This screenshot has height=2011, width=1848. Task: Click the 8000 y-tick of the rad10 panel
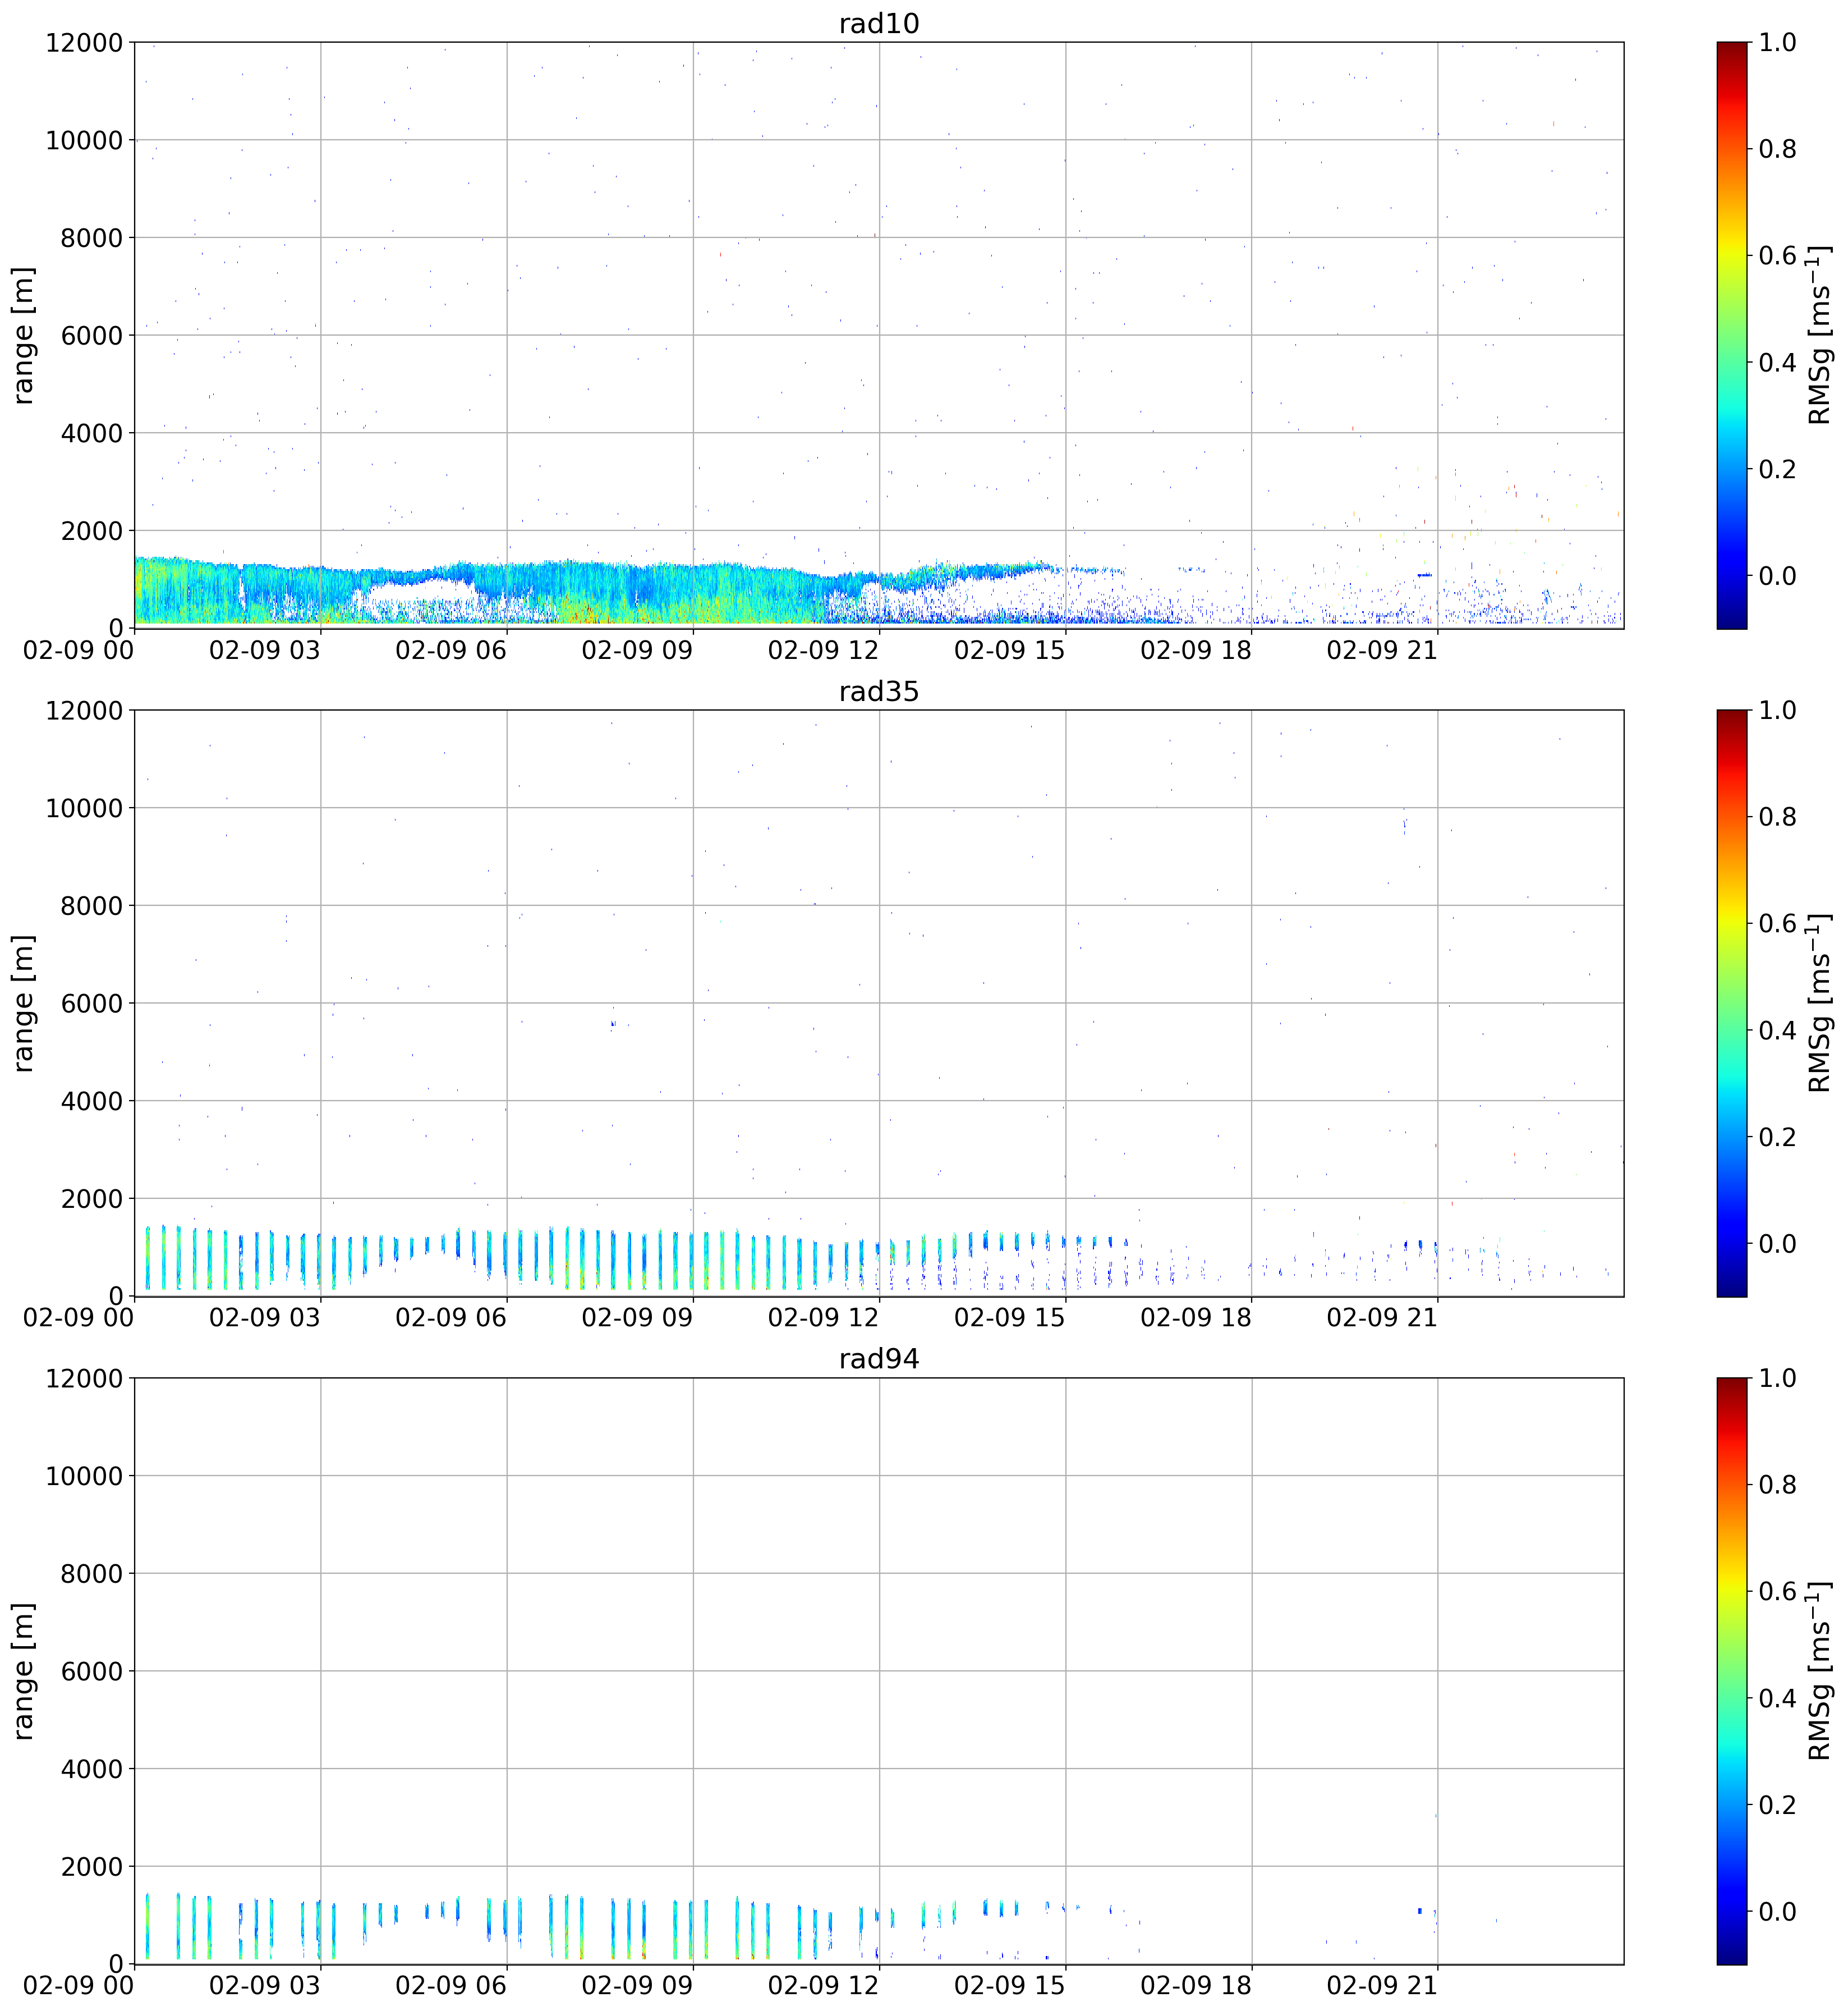[x=91, y=237]
